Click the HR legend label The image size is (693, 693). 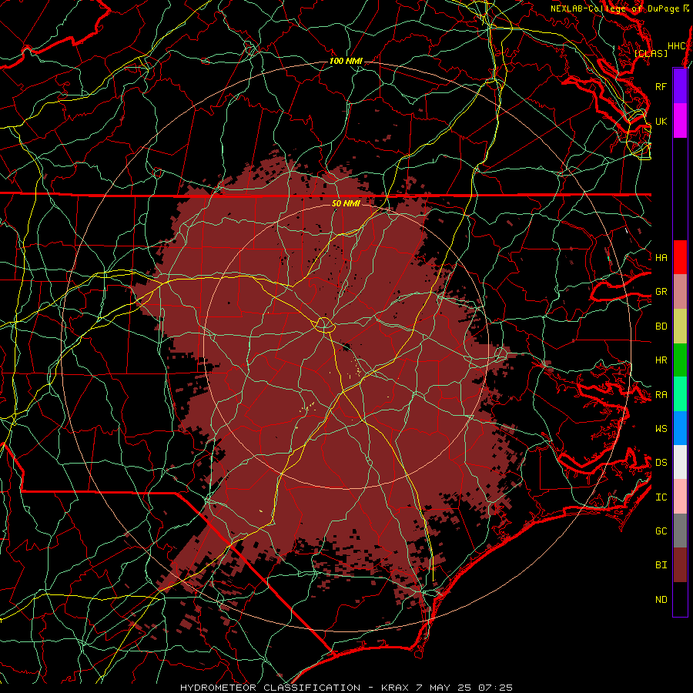661,360
